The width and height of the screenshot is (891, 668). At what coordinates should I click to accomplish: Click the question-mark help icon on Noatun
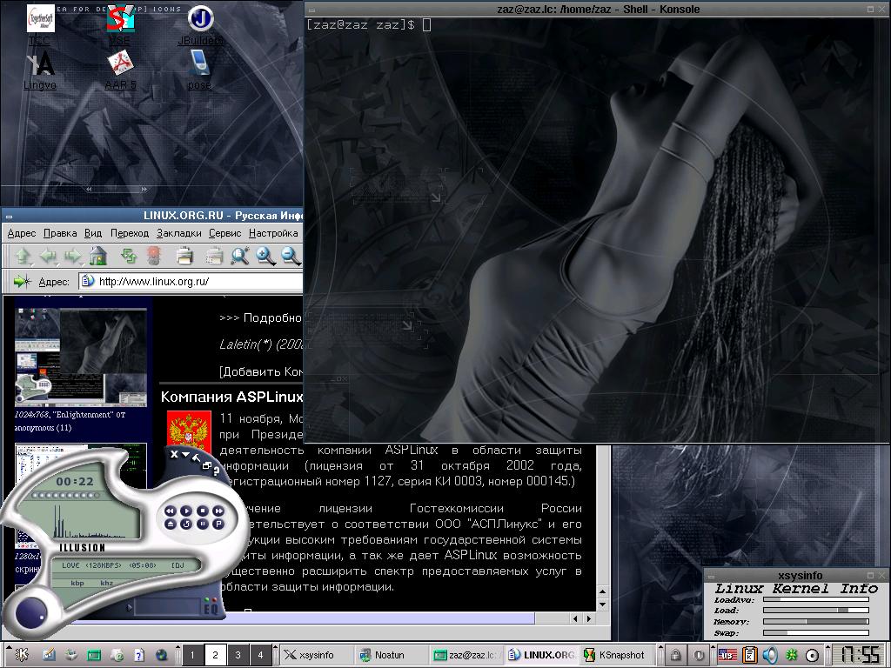tap(216, 471)
